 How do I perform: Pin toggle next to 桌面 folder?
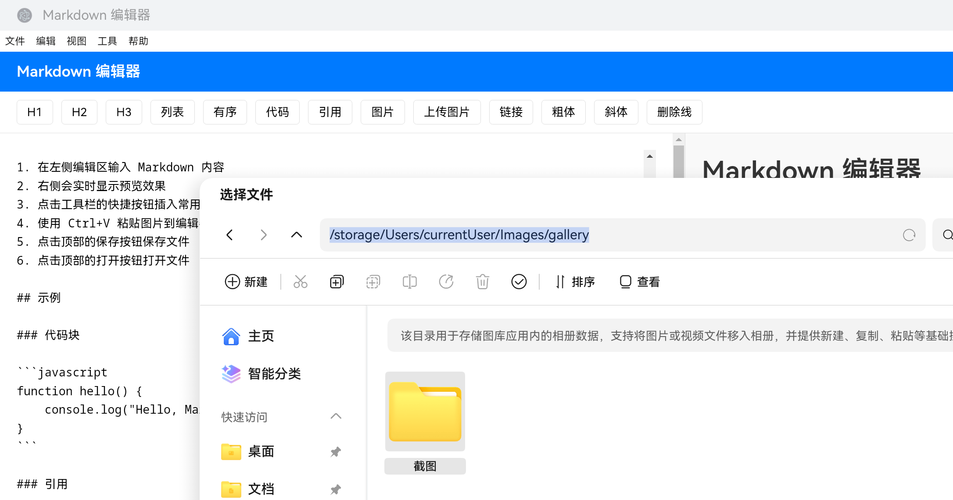pos(336,452)
